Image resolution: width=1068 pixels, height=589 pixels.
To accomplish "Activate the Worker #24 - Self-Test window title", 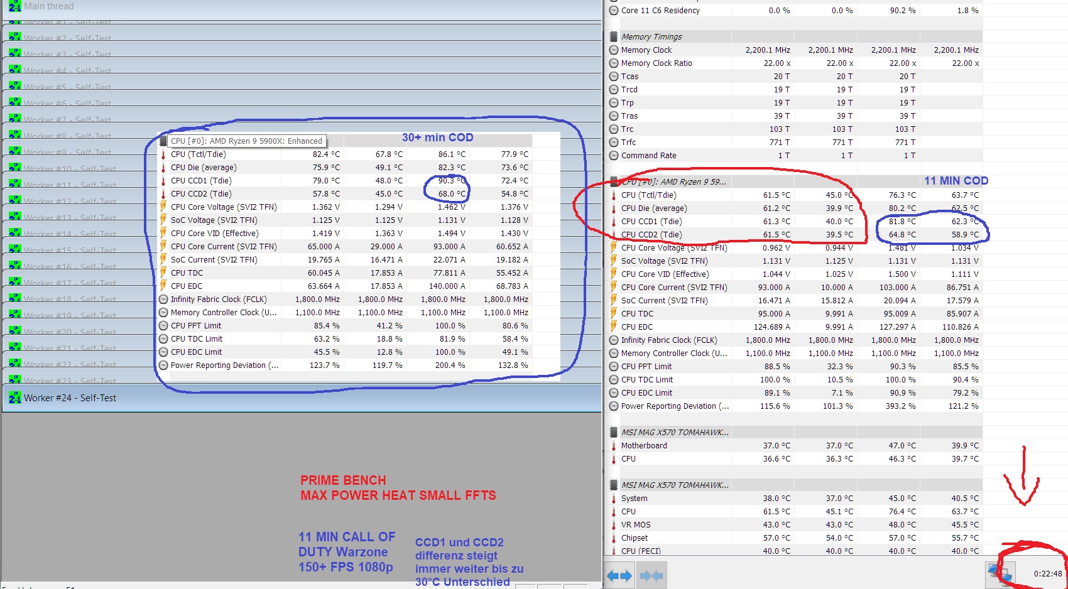I will point(70,397).
